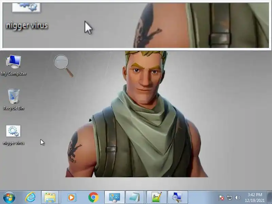The width and height of the screenshot is (272, 204).
Task: Switch to the Magnifier taskbar window
Action: (x=177, y=198)
